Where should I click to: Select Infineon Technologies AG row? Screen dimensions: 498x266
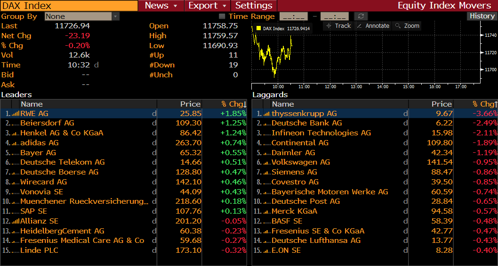[375, 133]
